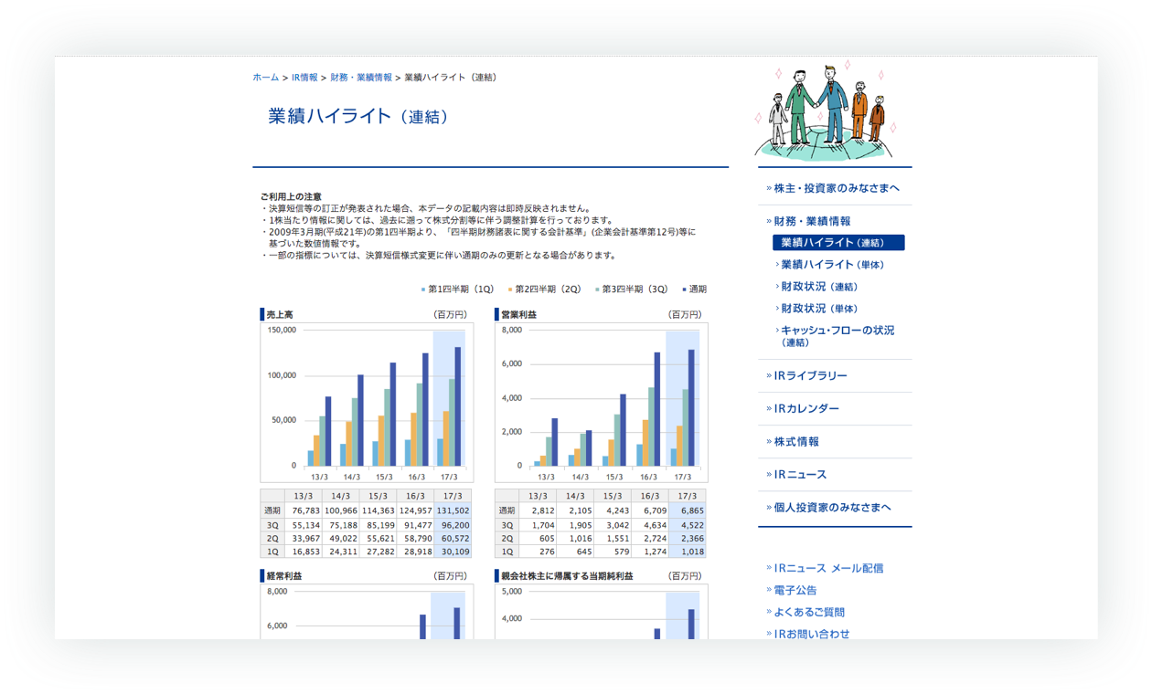Visit 個人投資家のみなさまへ in the sidebar
The width and height of the screenshot is (1152, 694).
(832, 508)
